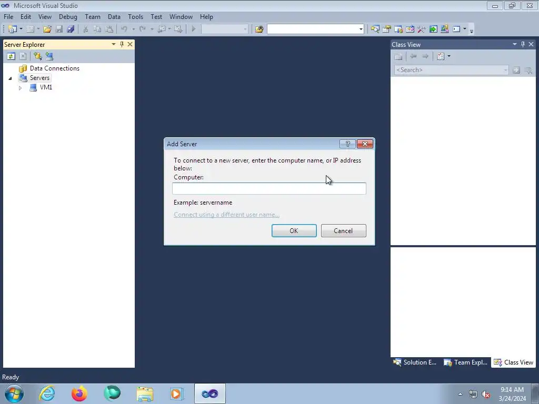Toggle auto-hide pin on Class View

coord(523,44)
